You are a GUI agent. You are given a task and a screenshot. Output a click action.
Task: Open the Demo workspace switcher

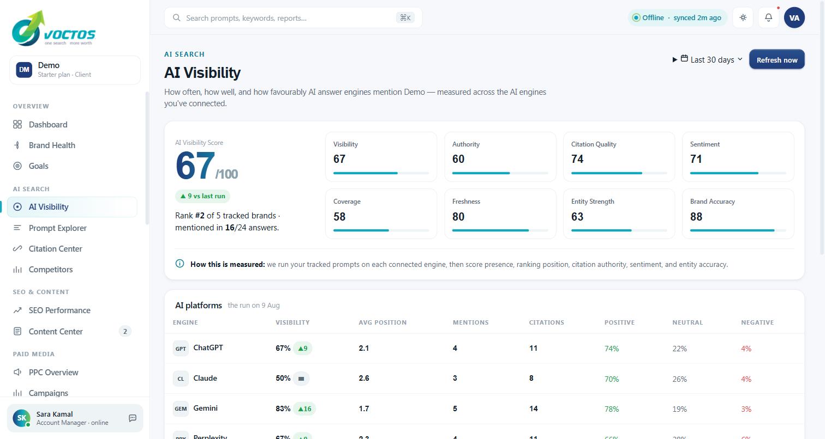[75, 70]
